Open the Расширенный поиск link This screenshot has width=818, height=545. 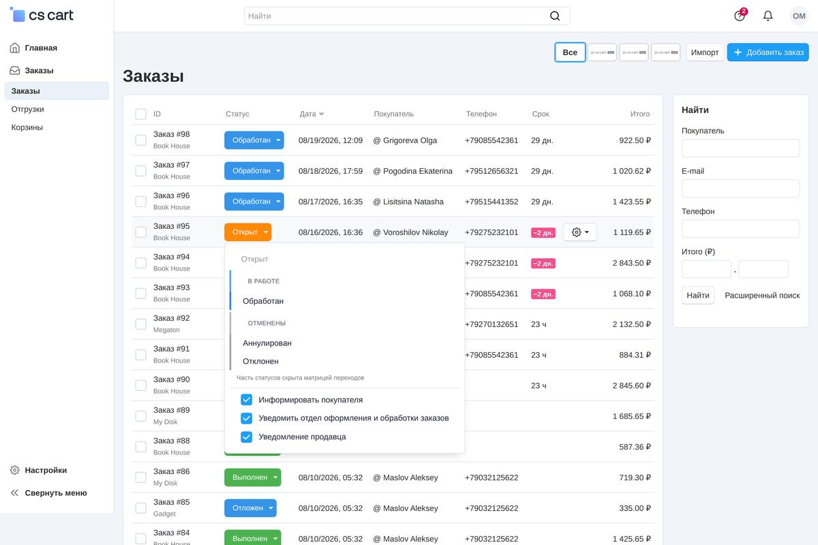pos(762,296)
